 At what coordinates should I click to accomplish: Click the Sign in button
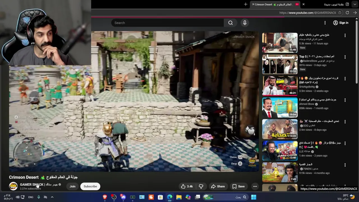(x=340, y=23)
